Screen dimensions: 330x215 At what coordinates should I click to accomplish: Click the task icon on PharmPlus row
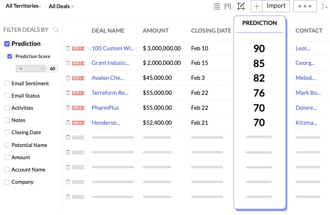coord(68,108)
